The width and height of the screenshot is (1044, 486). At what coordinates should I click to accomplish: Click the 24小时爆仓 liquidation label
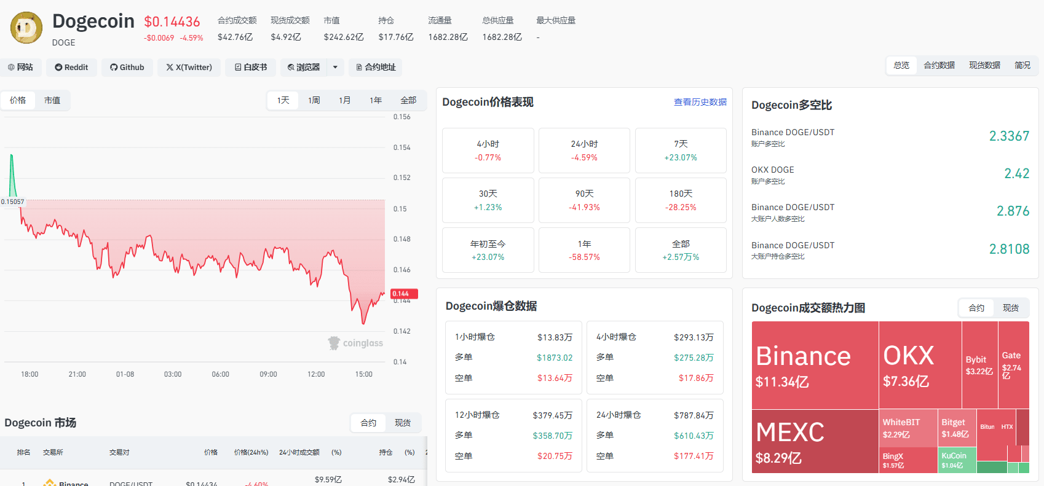pos(619,415)
